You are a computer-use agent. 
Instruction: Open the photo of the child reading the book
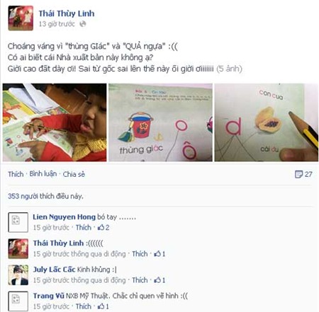(x=55, y=122)
